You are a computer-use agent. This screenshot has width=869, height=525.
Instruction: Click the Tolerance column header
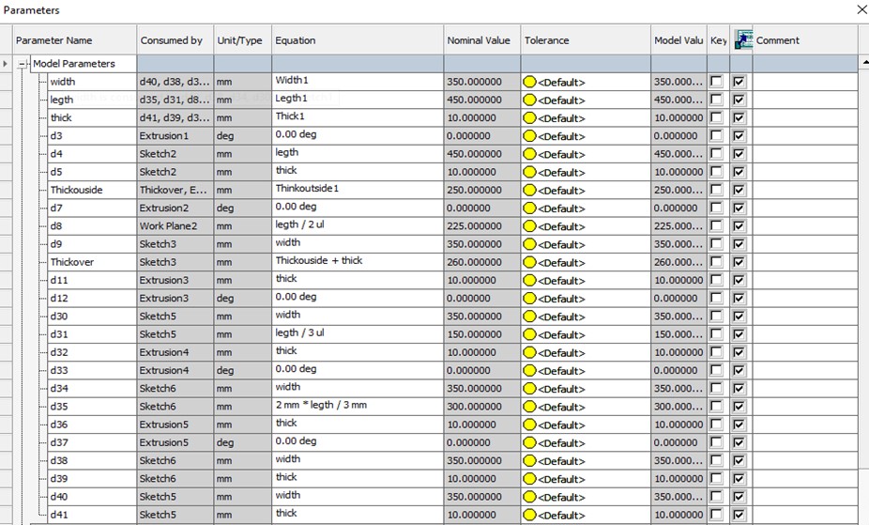click(586, 40)
